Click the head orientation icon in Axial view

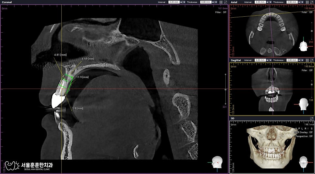point(303,46)
